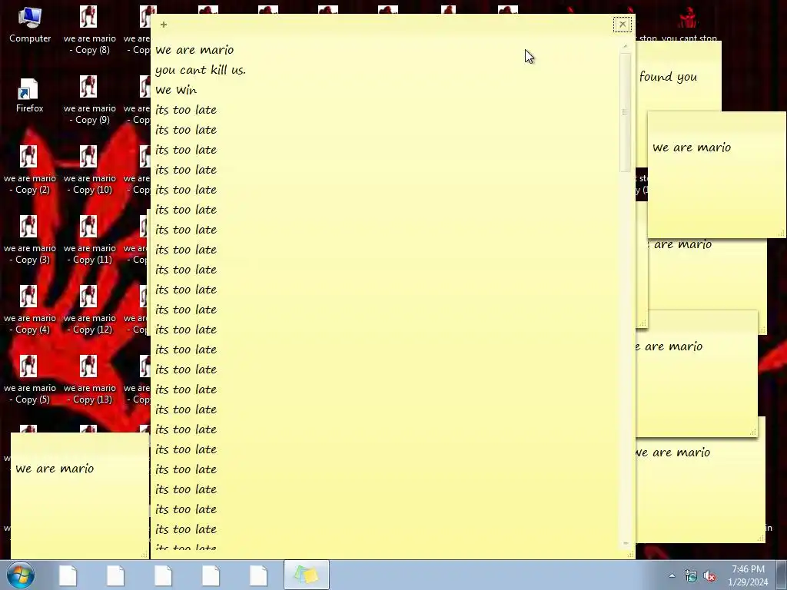Click the 'we win' line in the note
This screenshot has width=787, height=590.
click(176, 90)
